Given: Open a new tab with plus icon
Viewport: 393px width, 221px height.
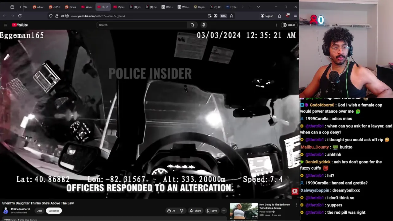Looking at the screenshot, I should coord(250,7).
